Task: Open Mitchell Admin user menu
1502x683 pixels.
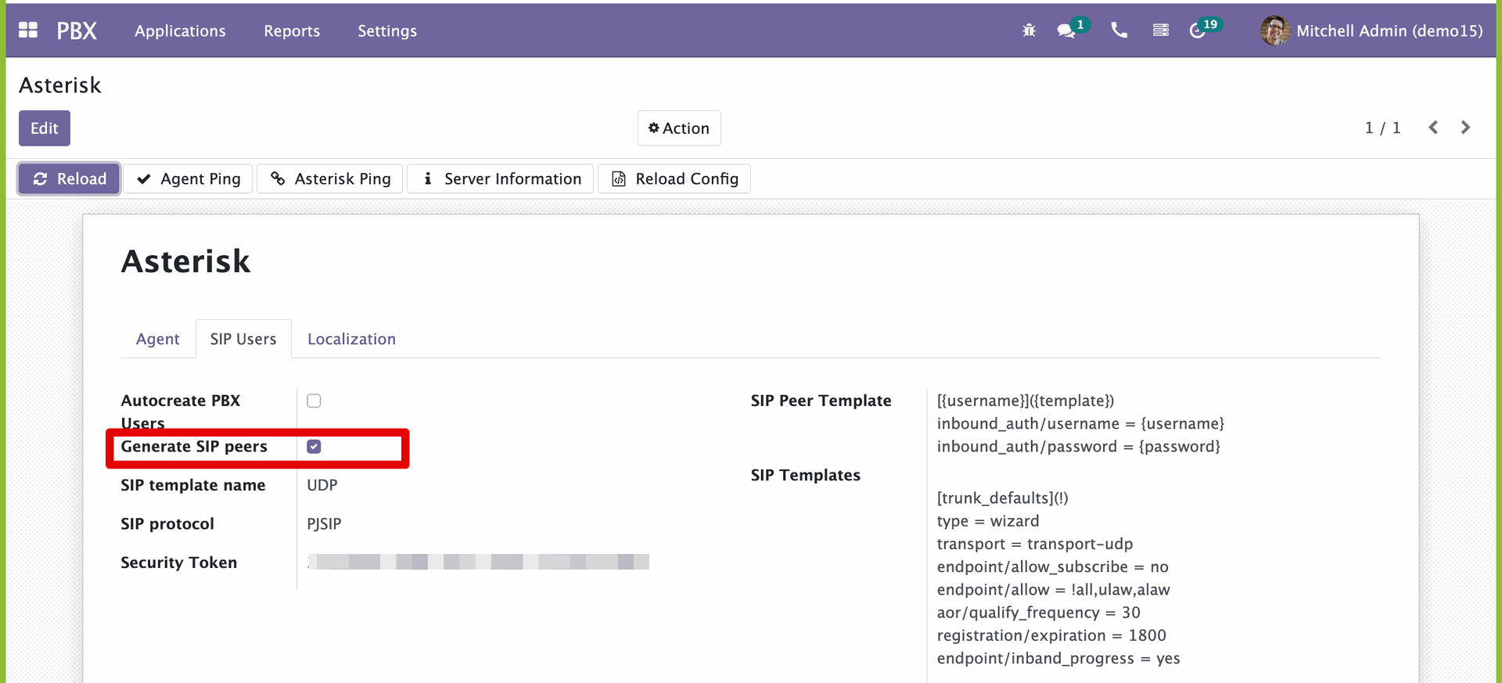Action: [1371, 31]
